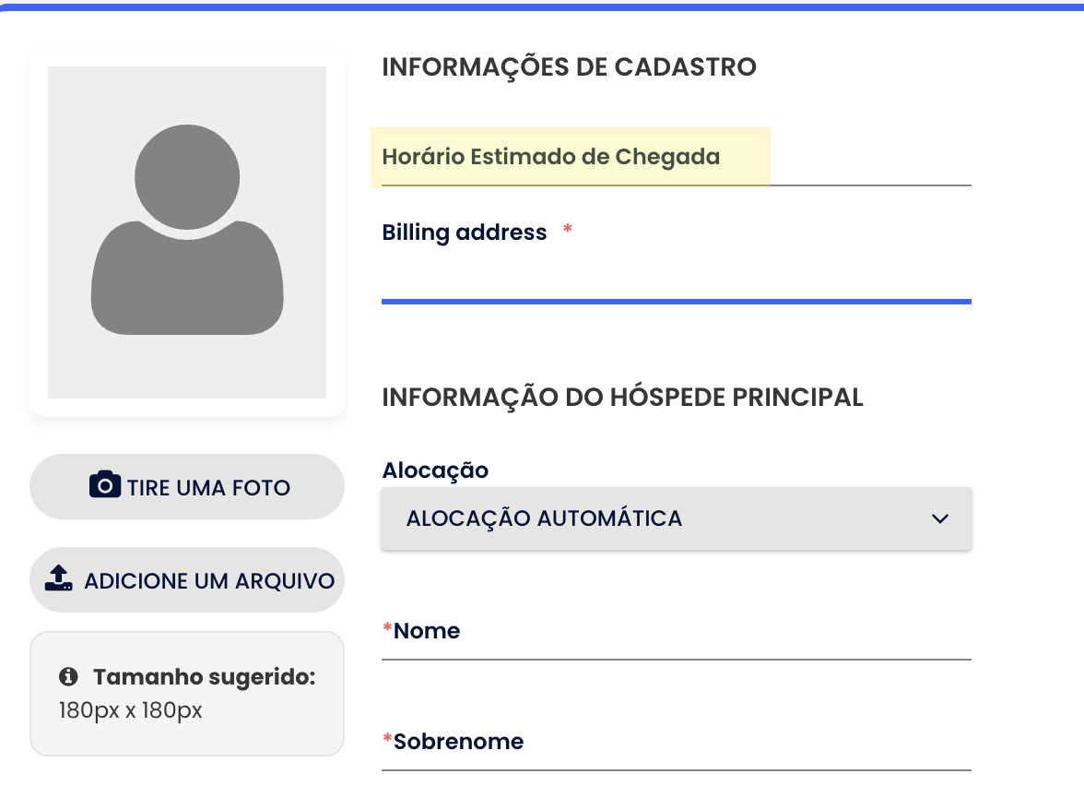Click the red asterisk beside Billing address
1084x810 pixels.
pyautogui.click(x=568, y=231)
